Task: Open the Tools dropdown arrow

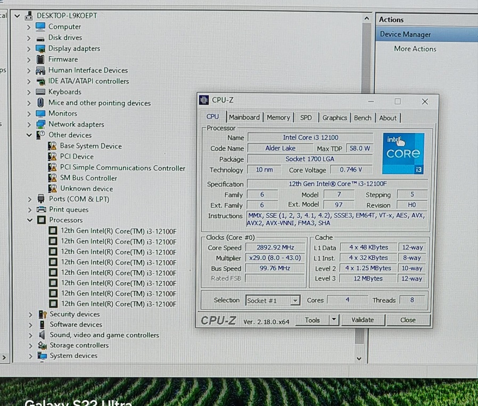Action: click(333, 320)
